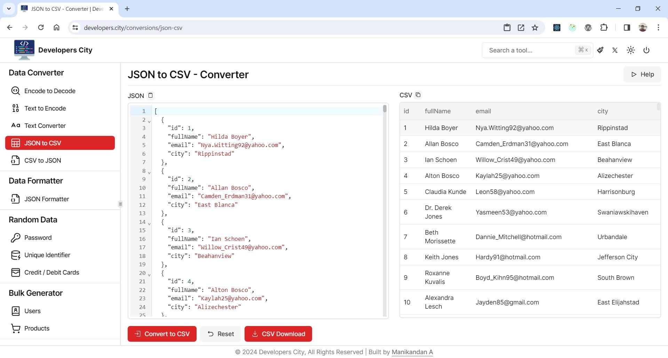Toggle the browser side panel icon
This screenshot has width=668, height=358.
[x=627, y=28]
